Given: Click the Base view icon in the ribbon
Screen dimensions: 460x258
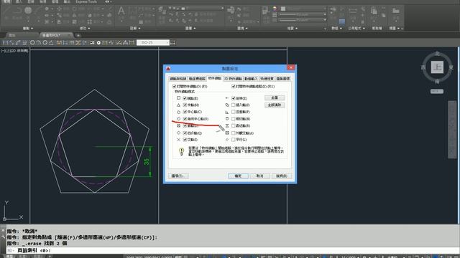Looking at the screenshot, I should [396, 11].
